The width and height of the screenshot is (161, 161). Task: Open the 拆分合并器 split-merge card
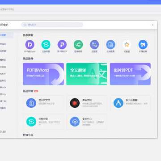[131, 103]
